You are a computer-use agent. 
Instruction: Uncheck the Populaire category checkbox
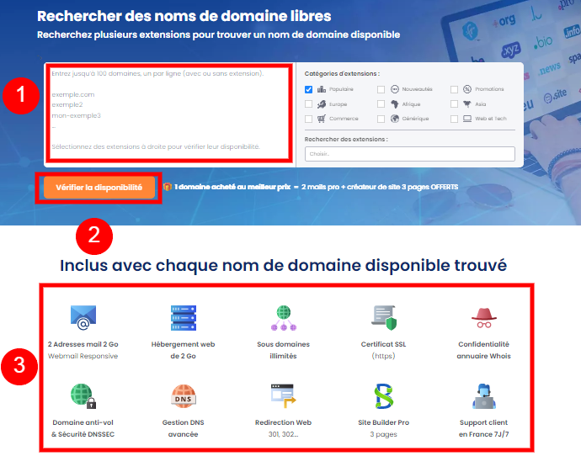(x=308, y=89)
